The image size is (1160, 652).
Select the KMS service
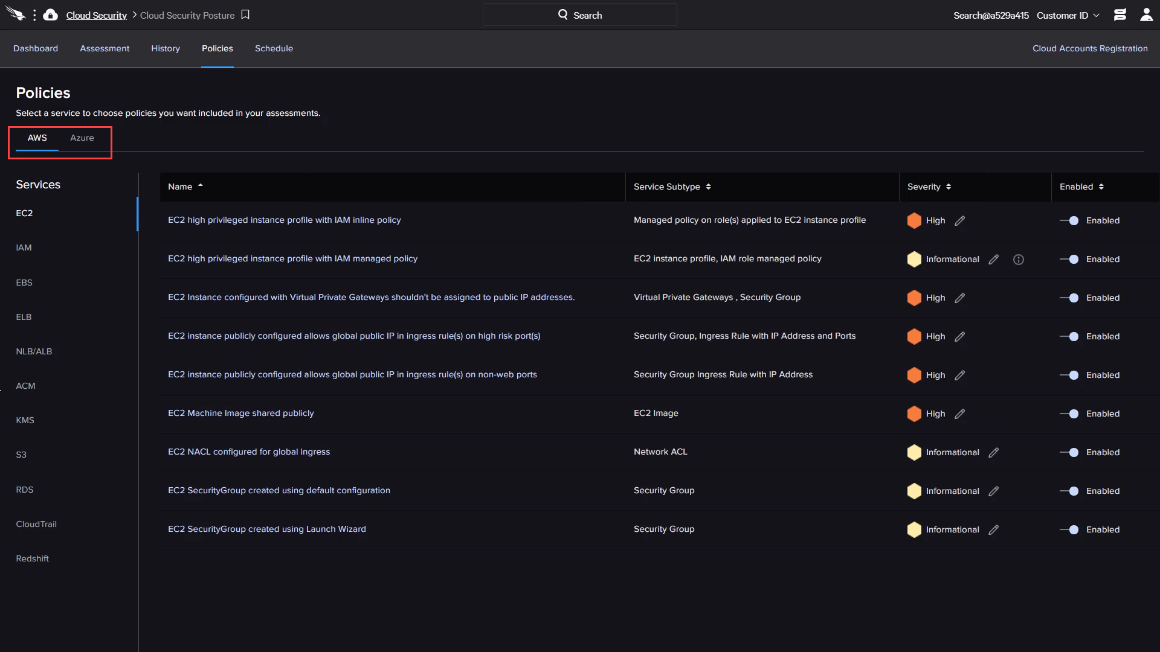click(25, 420)
